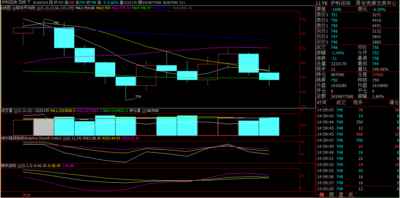Click the RSI parameter box icon before (6,12,24)
This screenshot has height=198, width=400.
point(64,139)
